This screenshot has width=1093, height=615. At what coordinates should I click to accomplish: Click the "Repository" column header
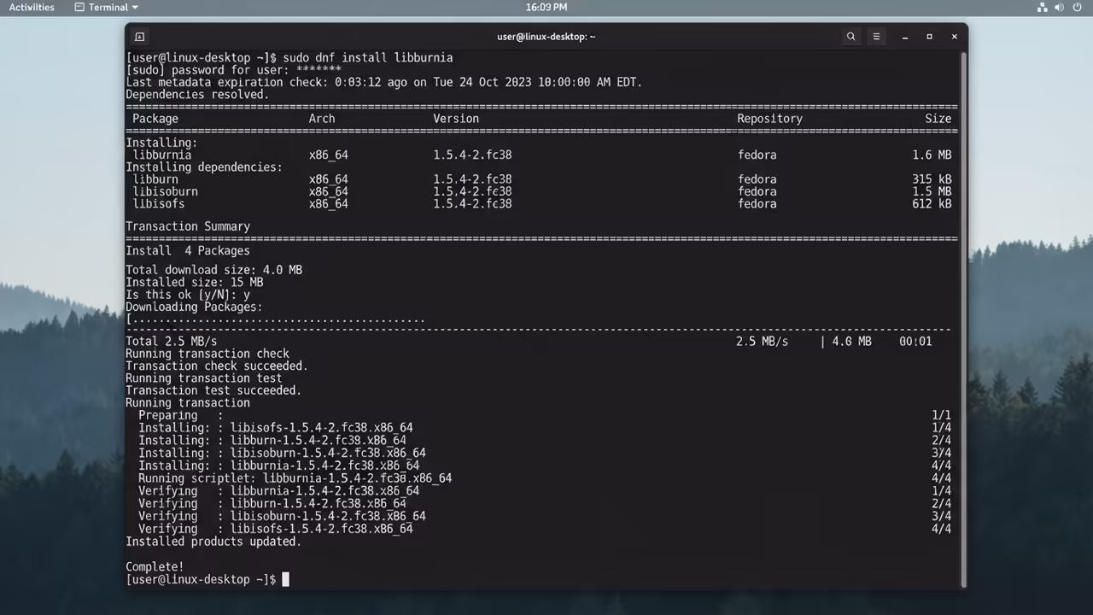click(x=770, y=119)
